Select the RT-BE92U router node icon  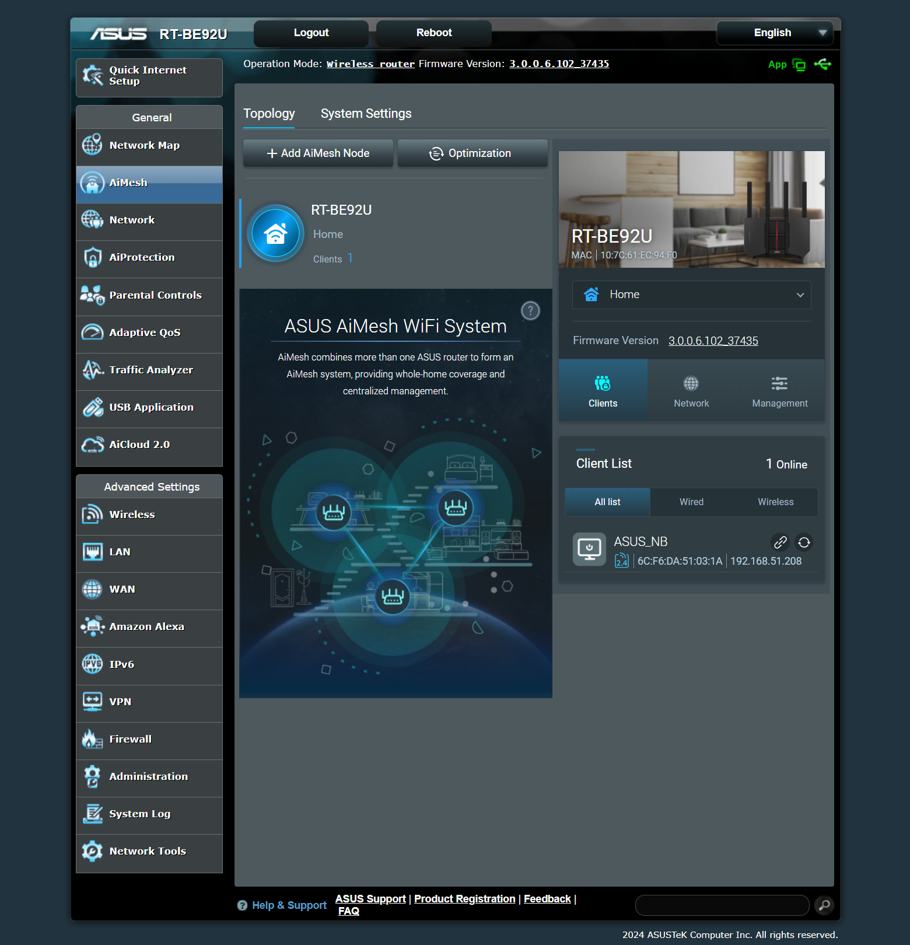pos(275,233)
